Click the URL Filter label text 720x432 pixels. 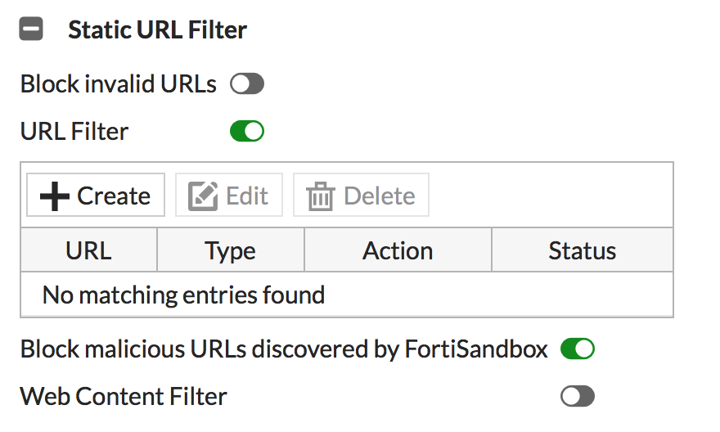click(x=74, y=131)
